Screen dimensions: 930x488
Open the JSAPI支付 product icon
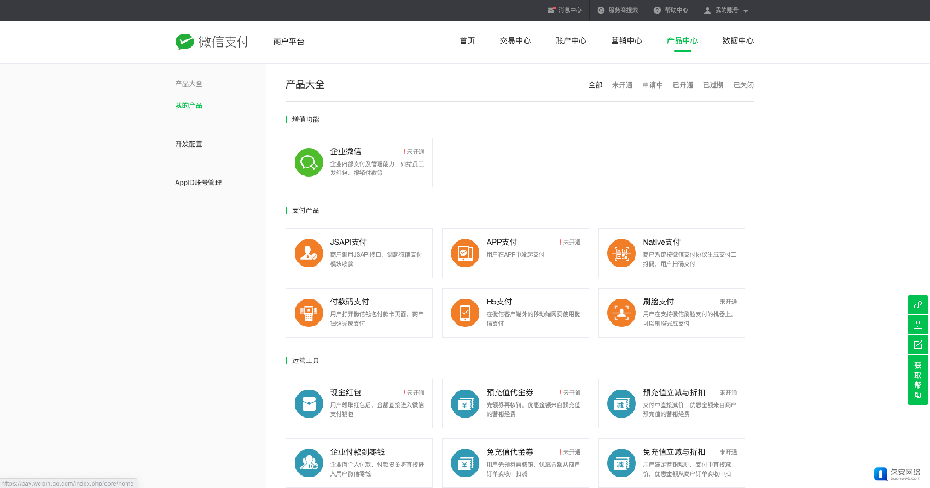click(309, 253)
